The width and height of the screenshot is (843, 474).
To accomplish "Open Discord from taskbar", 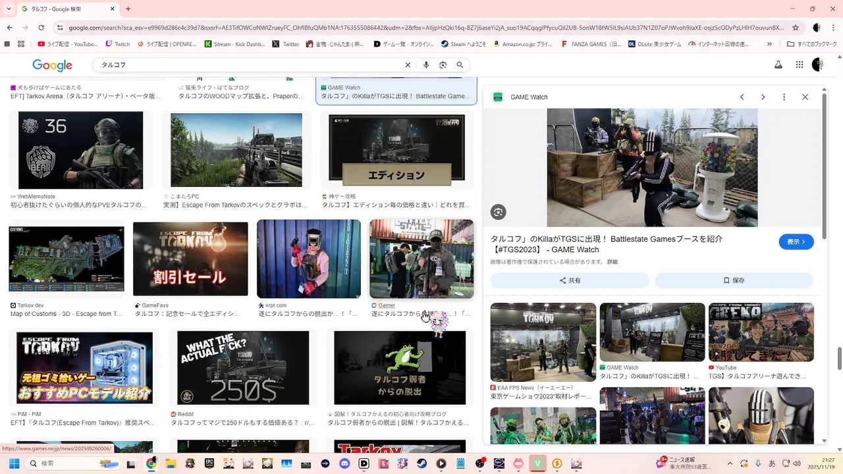I will pos(346,463).
